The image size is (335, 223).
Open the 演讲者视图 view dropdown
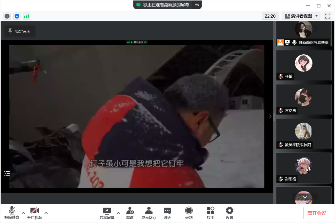(x=301, y=16)
